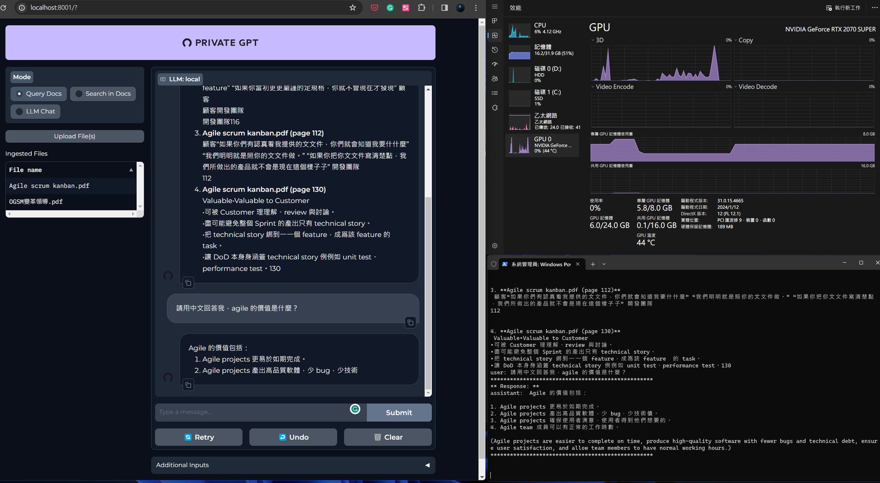
Task: View site information for localhost
Action: tap(22, 8)
